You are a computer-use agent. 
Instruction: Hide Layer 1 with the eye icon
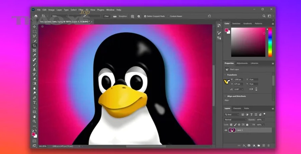(x=226, y=130)
